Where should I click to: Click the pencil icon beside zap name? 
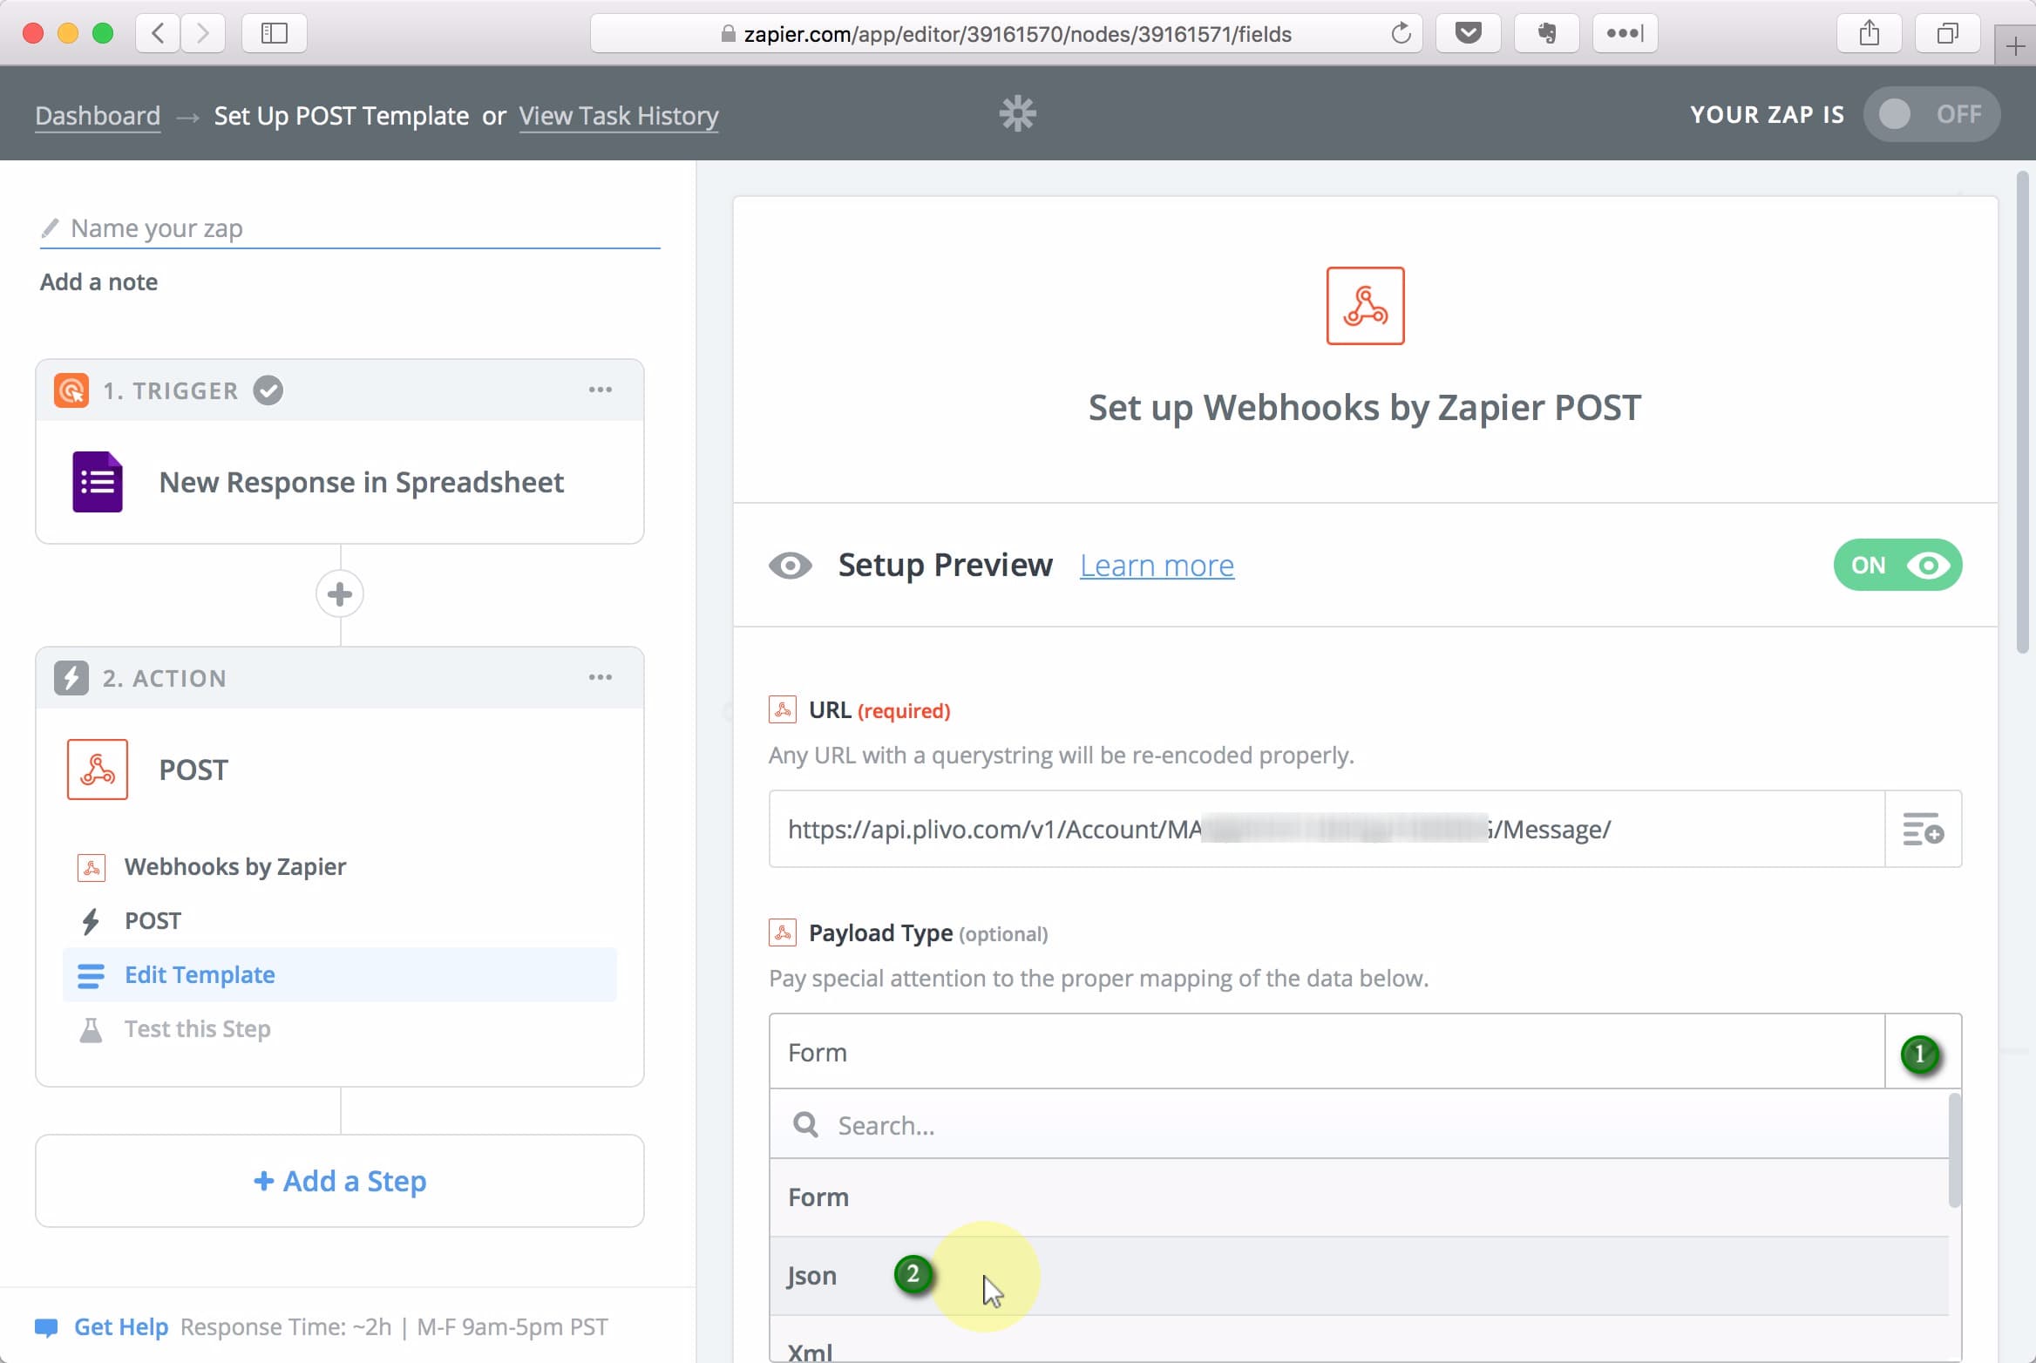tap(50, 228)
